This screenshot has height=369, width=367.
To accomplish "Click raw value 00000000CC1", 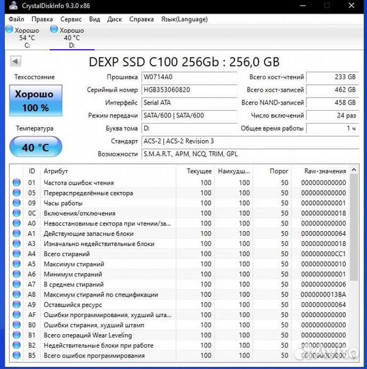I will click(x=323, y=254).
